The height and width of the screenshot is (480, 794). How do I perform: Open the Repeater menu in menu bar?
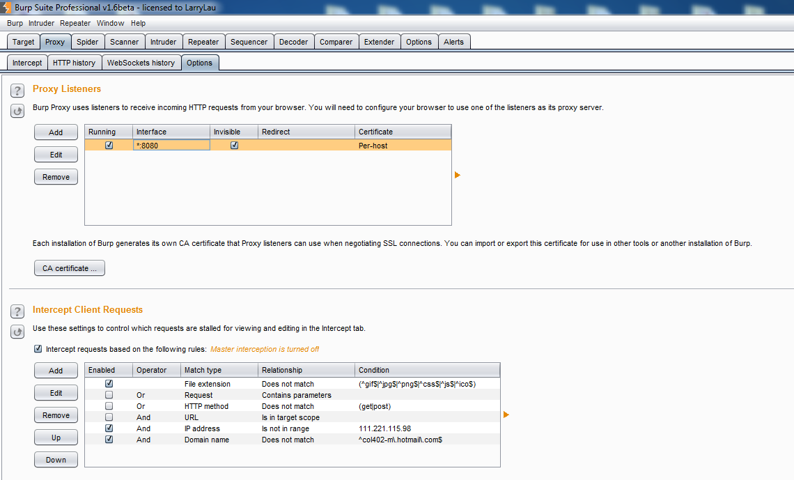75,23
